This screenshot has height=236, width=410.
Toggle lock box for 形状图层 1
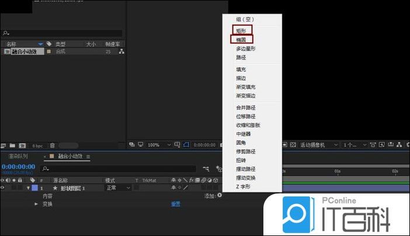20,188
